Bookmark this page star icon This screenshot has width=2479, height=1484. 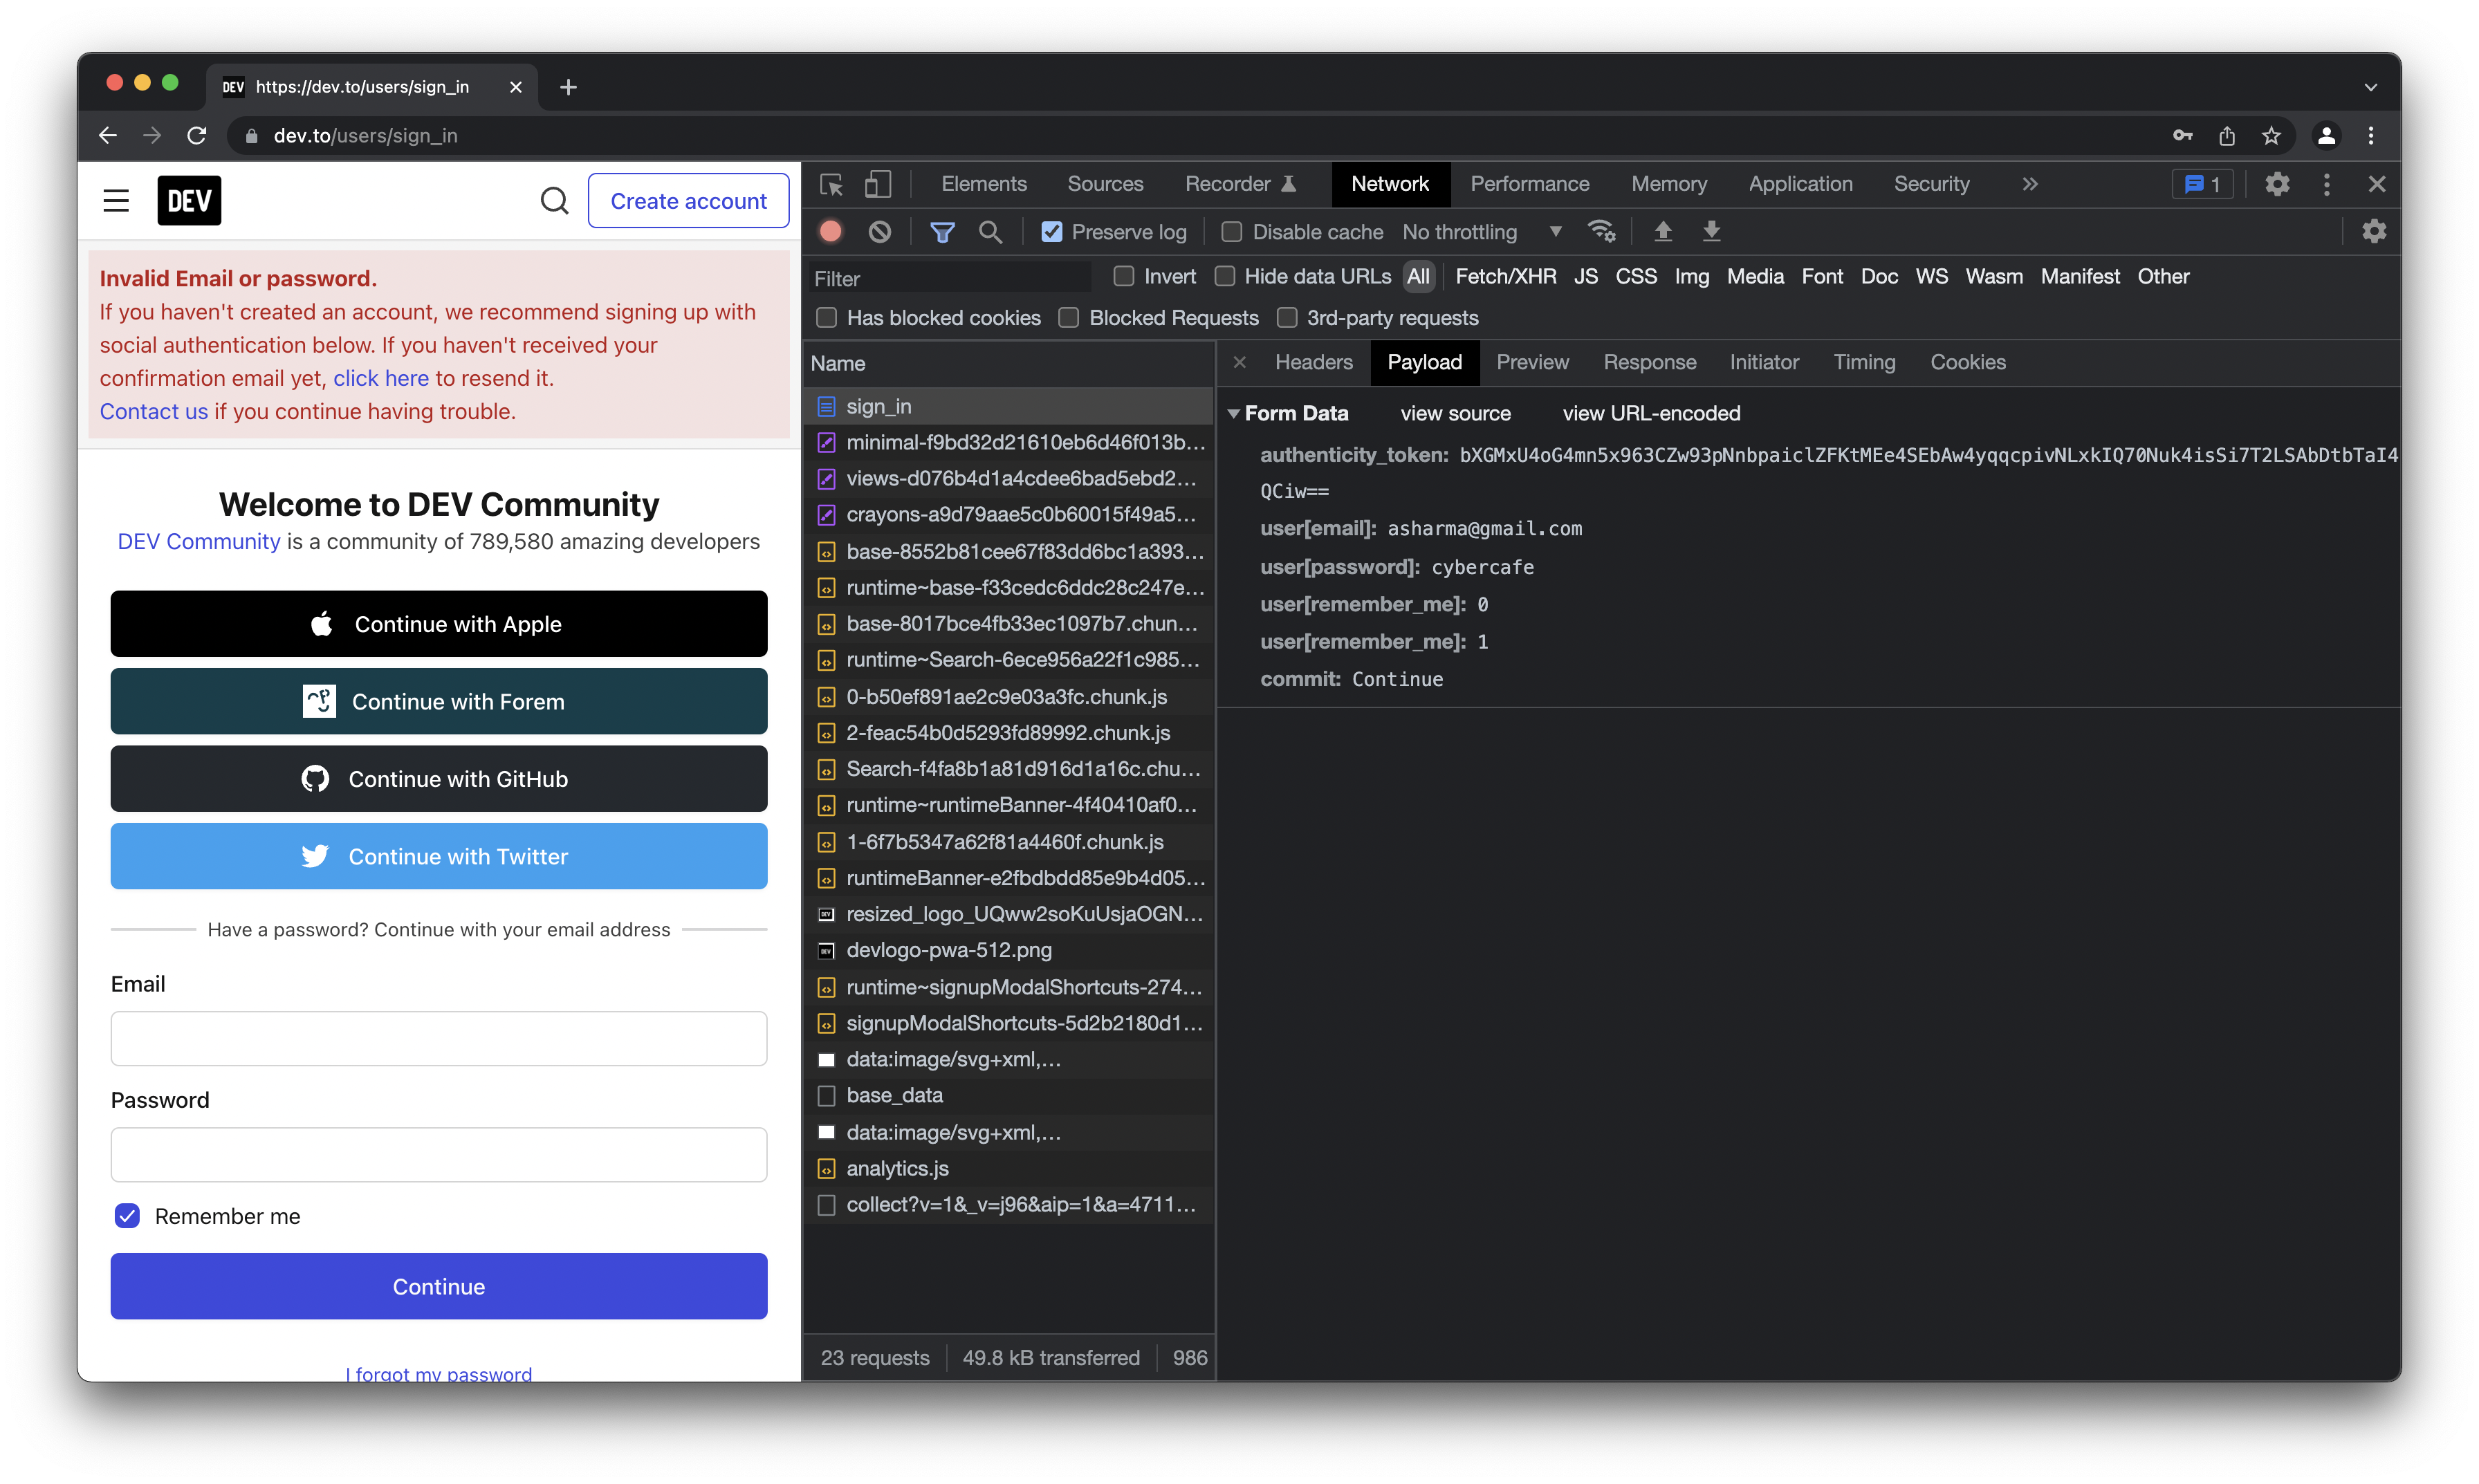point(2271,135)
